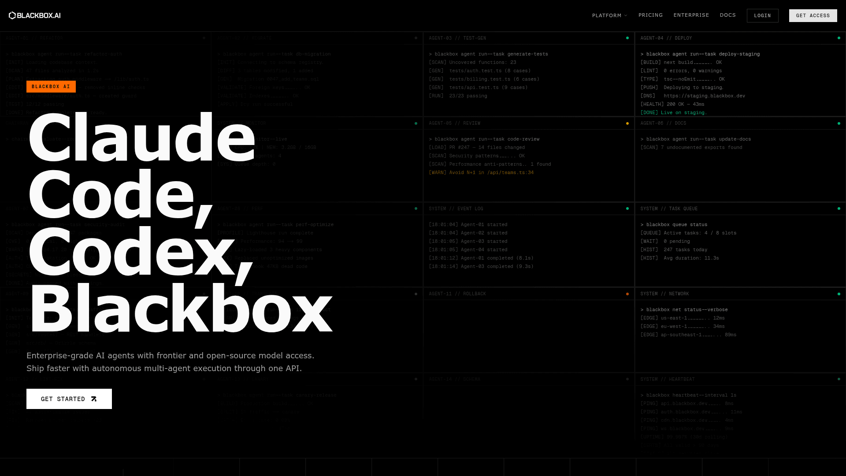Click the Get Started button
Screen dimensions: 846x476
point(69,399)
